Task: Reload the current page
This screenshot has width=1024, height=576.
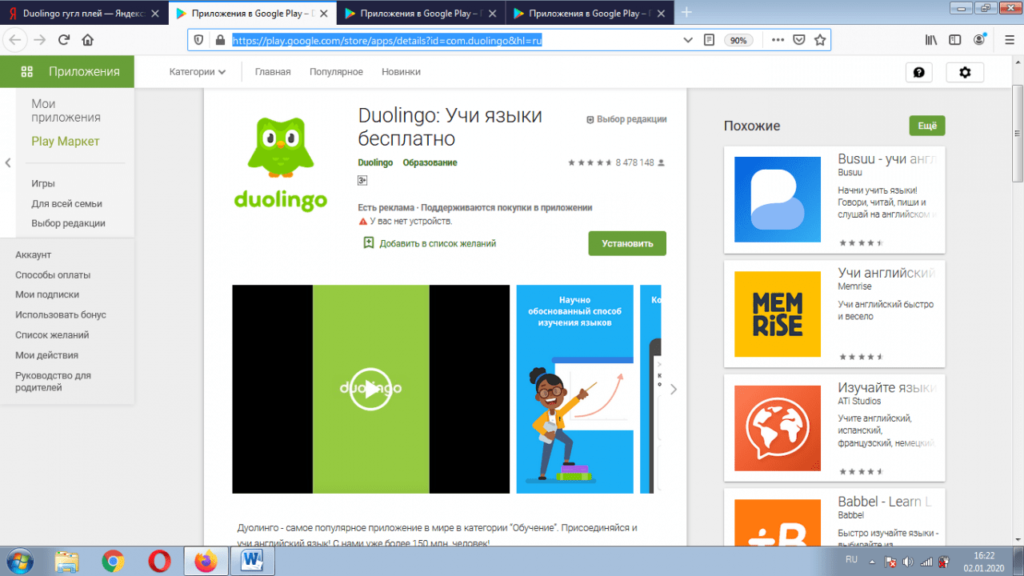Action: [x=64, y=40]
